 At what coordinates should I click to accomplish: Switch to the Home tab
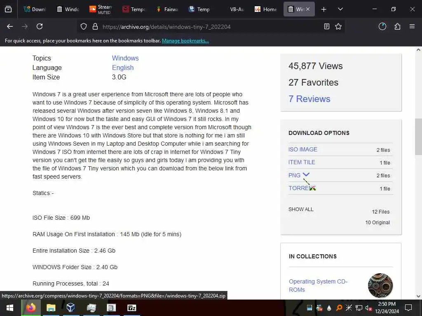pyautogui.click(x=266, y=9)
